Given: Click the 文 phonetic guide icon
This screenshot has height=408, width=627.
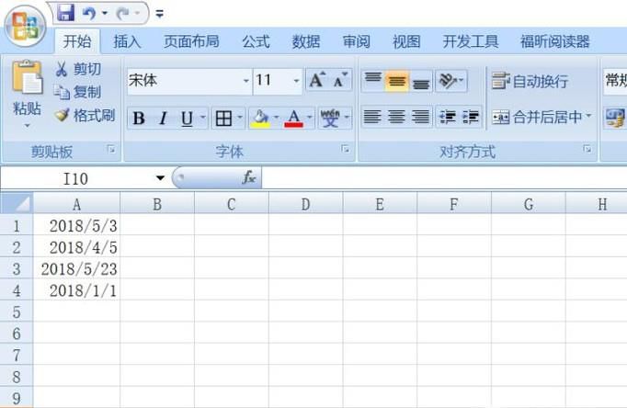Looking at the screenshot, I should (330, 118).
